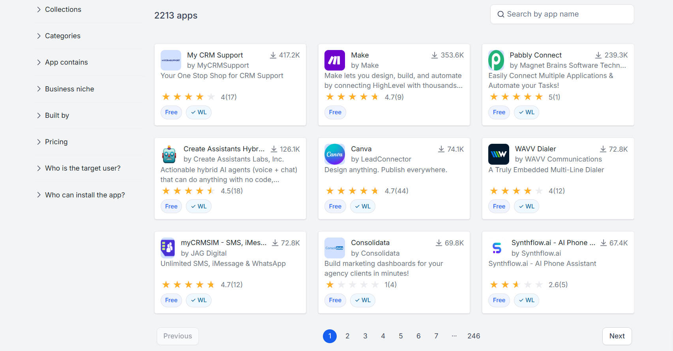Viewport: 673px width, 351px height.
Task: Click the pagination ellipsis
Action: click(454, 336)
